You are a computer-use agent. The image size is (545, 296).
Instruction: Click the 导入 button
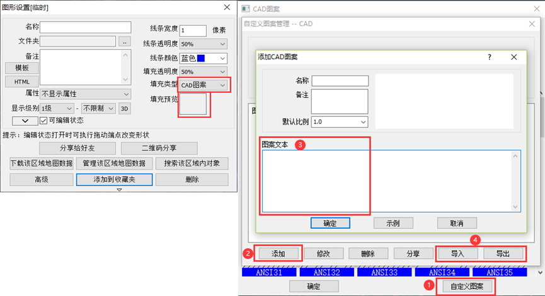[457, 254]
